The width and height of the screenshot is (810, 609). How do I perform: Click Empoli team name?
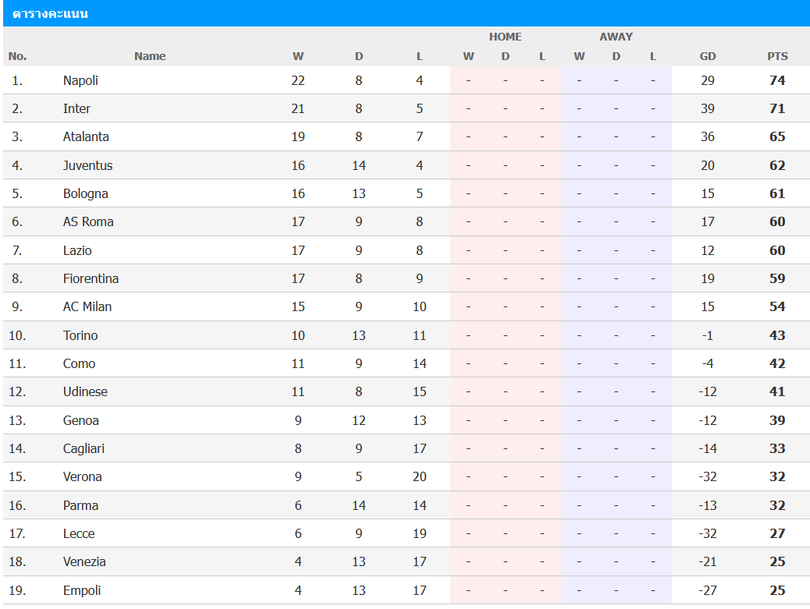tap(82, 590)
